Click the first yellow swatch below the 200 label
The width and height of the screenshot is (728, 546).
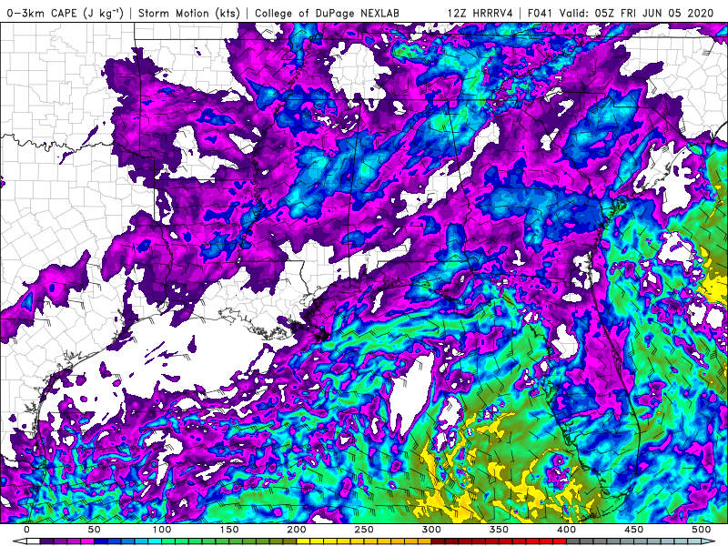(x=303, y=541)
